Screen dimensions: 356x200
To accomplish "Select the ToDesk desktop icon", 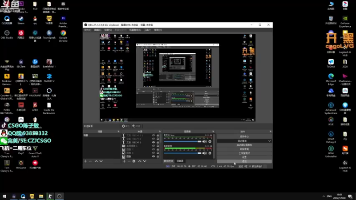I will tap(331, 64).
